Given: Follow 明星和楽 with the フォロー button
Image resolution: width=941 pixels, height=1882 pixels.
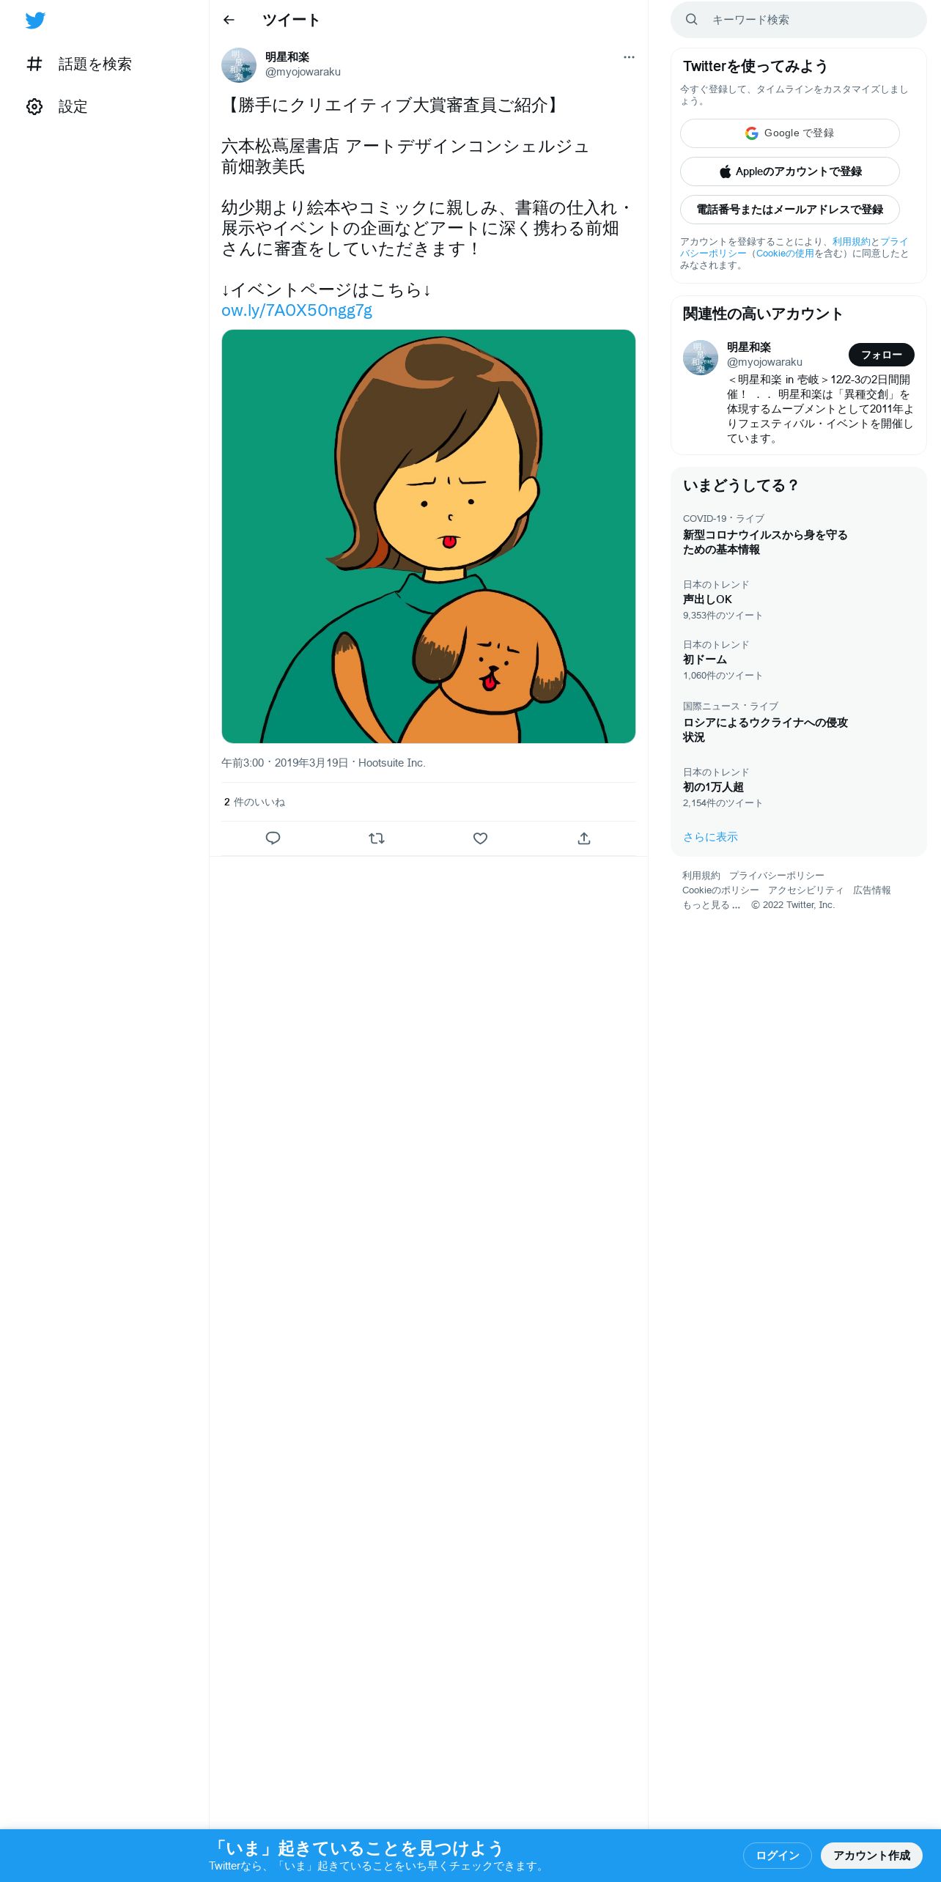Looking at the screenshot, I should point(881,355).
